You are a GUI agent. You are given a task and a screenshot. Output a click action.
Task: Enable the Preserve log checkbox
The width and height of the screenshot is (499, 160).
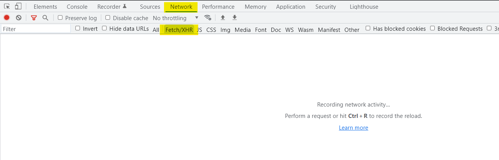click(x=60, y=18)
